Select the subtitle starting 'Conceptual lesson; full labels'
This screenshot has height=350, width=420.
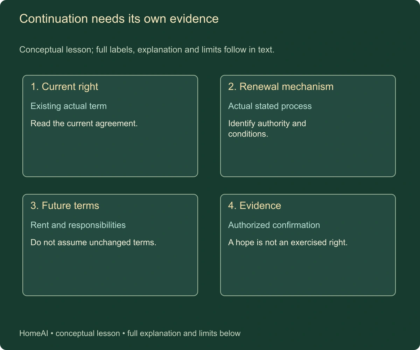coord(147,50)
